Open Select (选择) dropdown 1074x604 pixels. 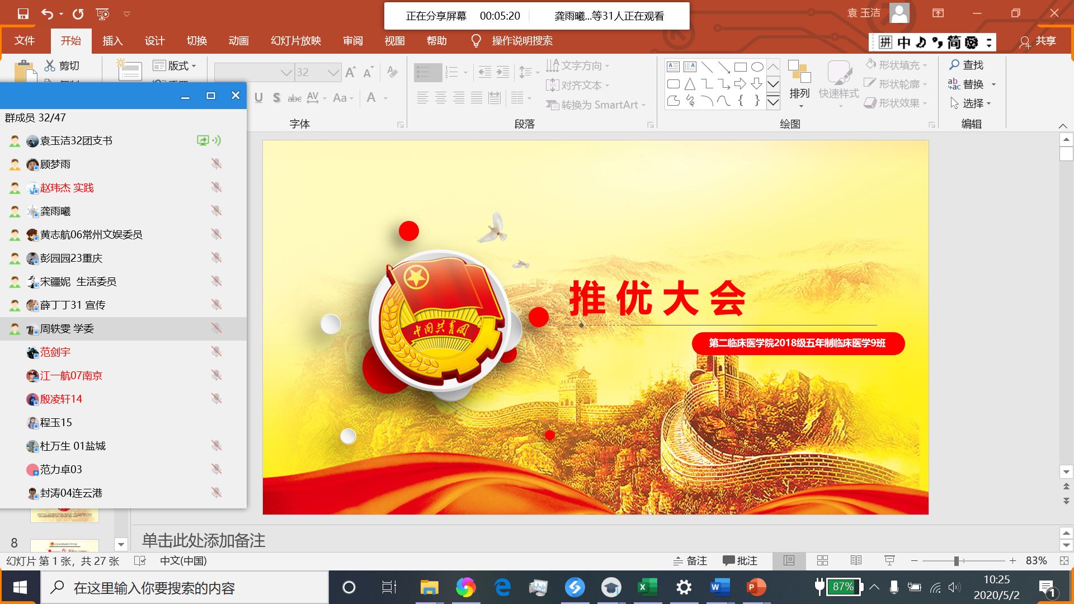click(x=971, y=103)
